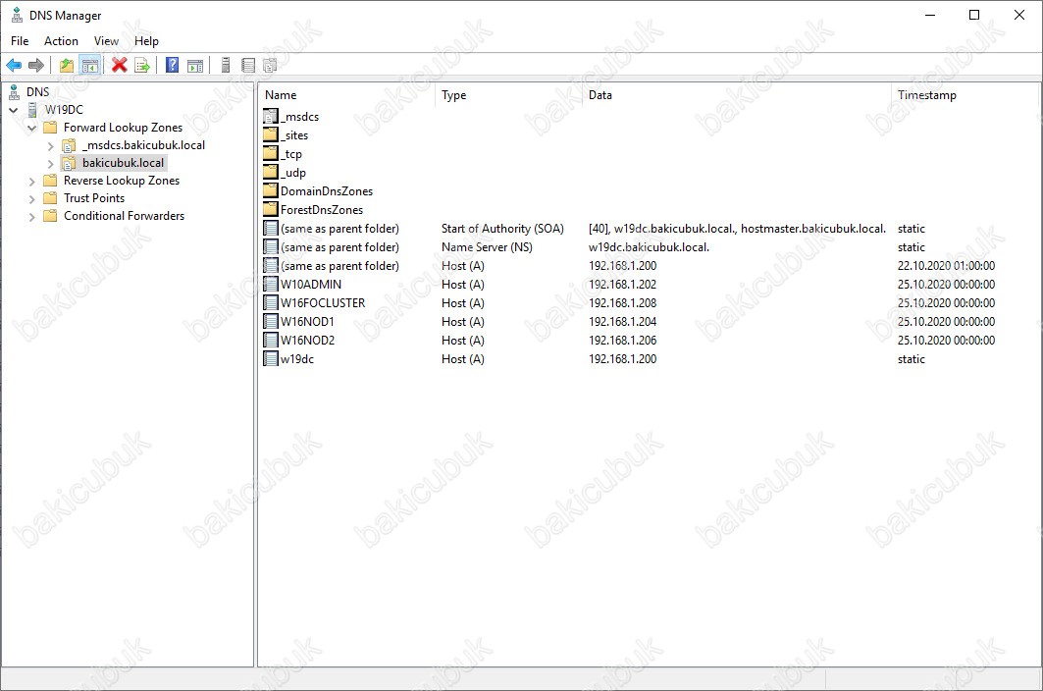Click the blue Help question mark icon
The width and height of the screenshot is (1043, 691).
click(173, 66)
